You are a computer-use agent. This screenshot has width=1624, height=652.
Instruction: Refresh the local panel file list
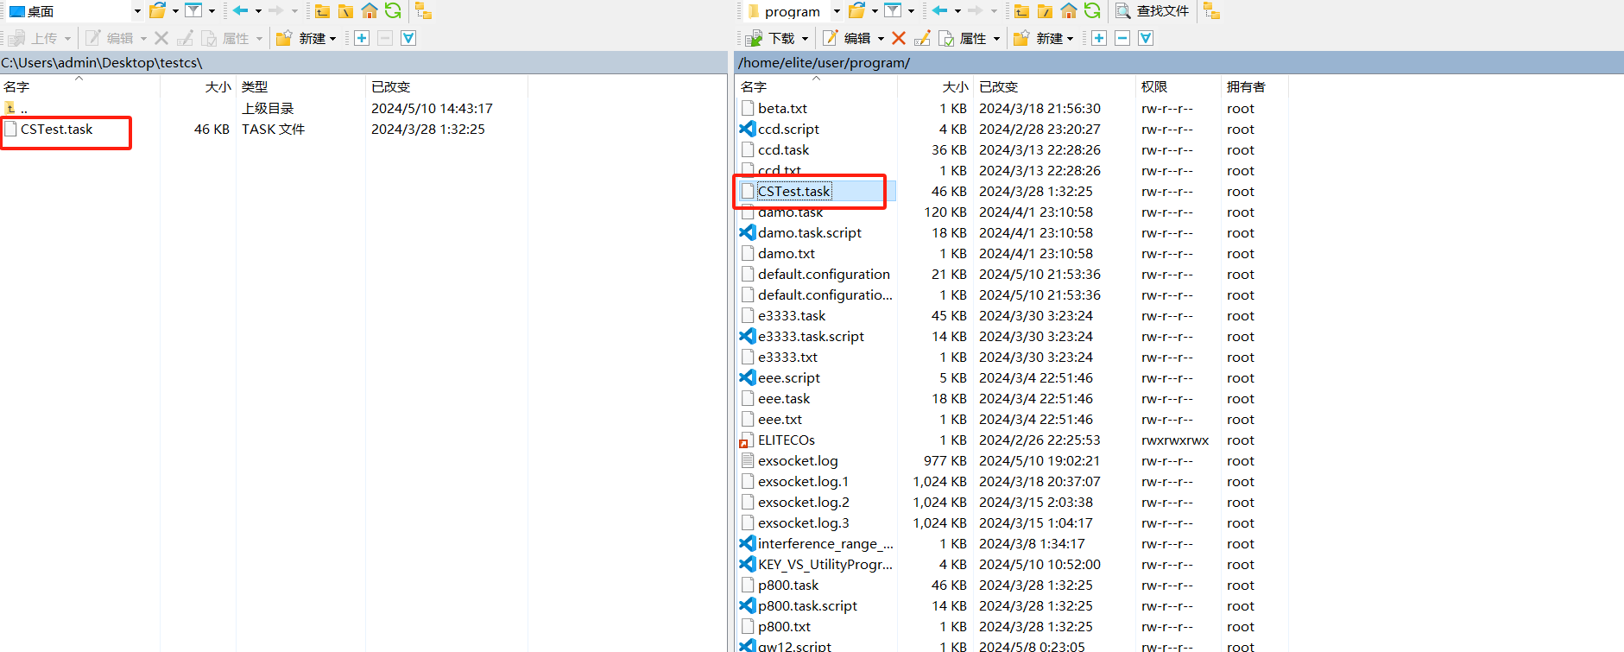pos(393,11)
